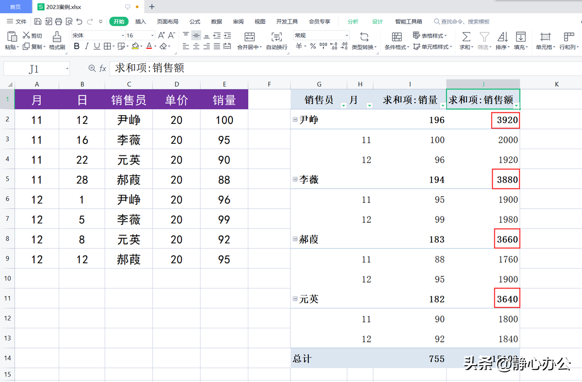Select column J header
582x382 pixels.
click(x=483, y=84)
